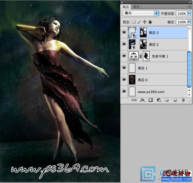Image resolution: width=193 pixels, height=183 pixels.
Task: Delete layer with trash icon
Action: [183, 100]
